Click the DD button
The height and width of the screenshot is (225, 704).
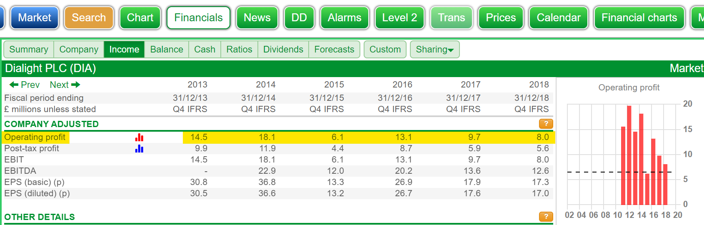click(x=299, y=17)
